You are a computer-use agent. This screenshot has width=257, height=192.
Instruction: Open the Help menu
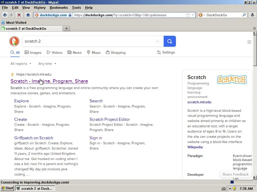pyautogui.click(x=89, y=7)
